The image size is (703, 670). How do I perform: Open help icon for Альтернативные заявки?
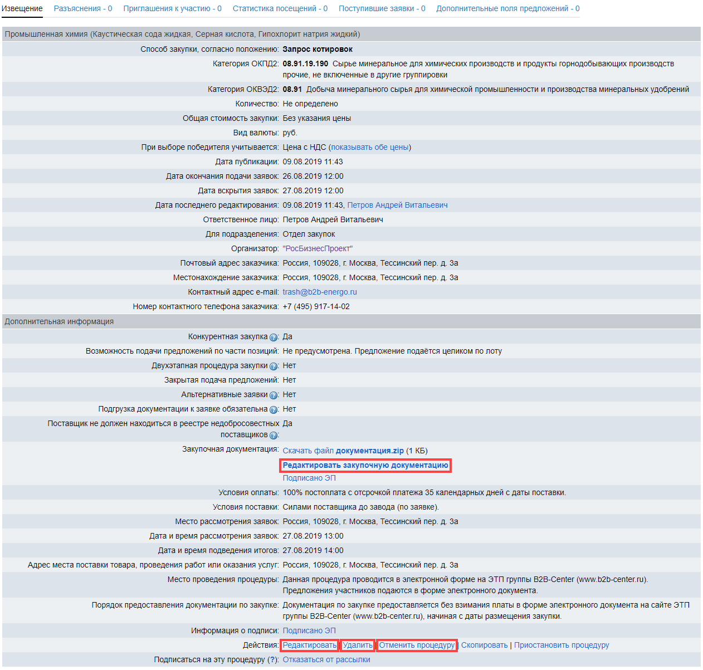[274, 395]
